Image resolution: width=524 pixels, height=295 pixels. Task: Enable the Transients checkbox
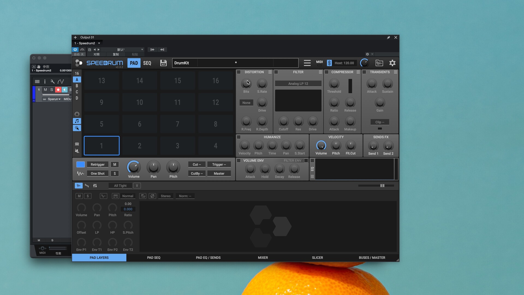pyautogui.click(x=364, y=72)
